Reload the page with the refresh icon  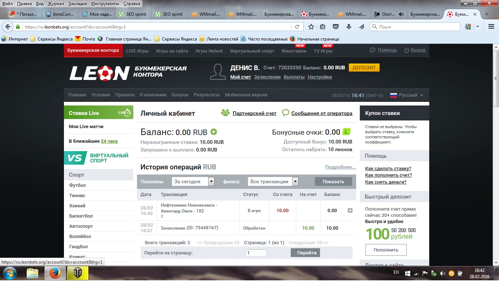pyautogui.click(x=297, y=27)
